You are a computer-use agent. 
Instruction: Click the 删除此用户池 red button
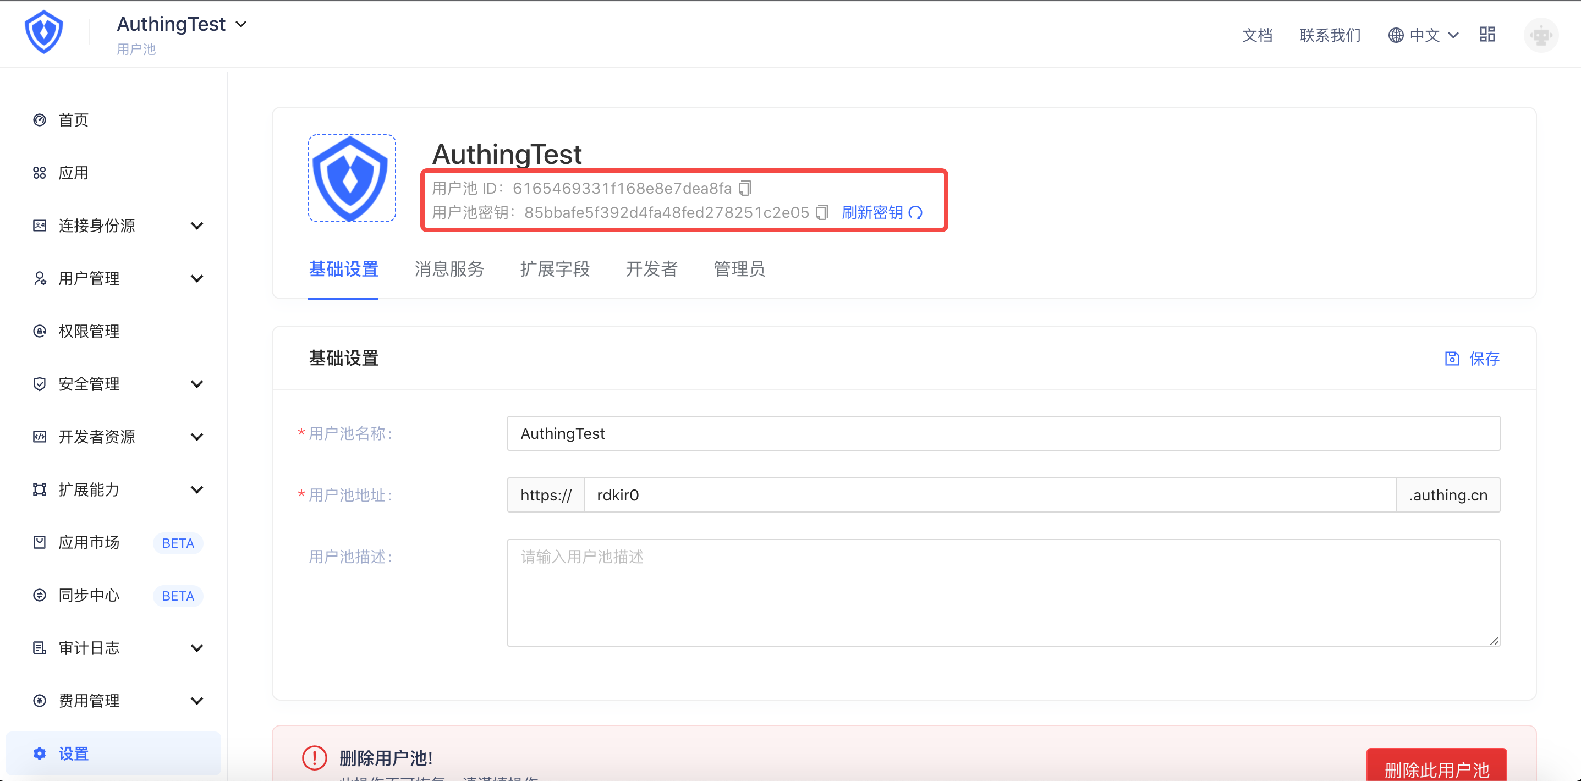[1436, 765]
